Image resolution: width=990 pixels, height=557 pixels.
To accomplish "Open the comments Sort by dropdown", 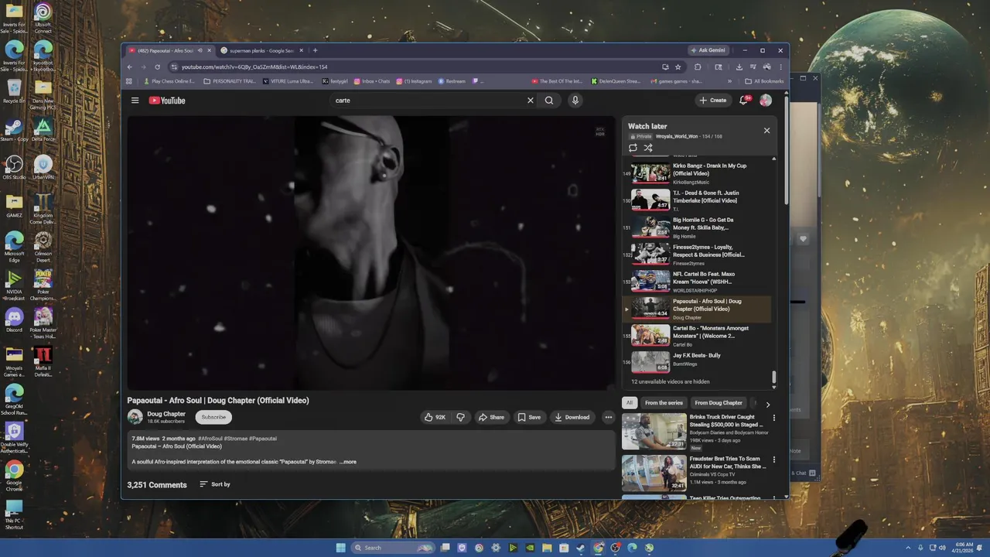I will [215, 484].
